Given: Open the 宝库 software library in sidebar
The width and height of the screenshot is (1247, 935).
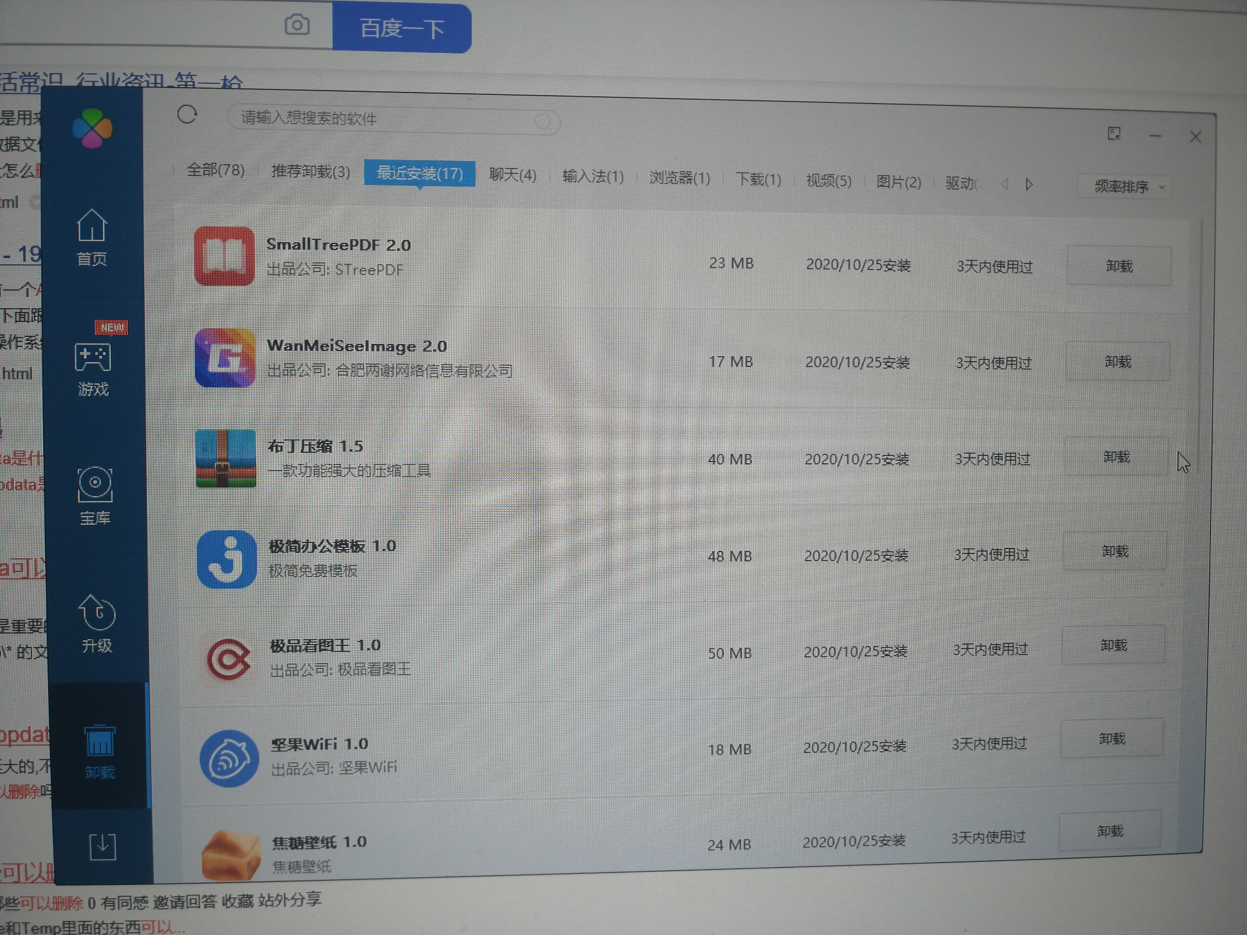Looking at the screenshot, I should point(95,496).
